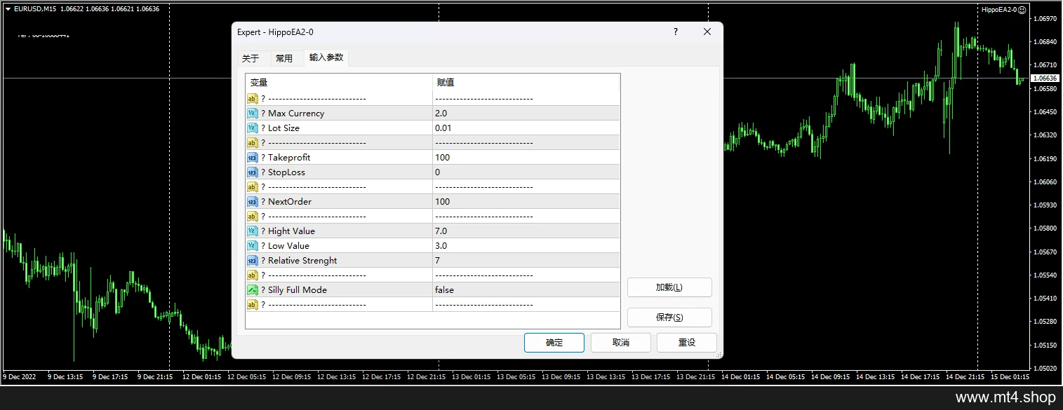Click the chart menu arrow beside EURUSD,M15
1063x410 pixels.
tap(8, 9)
